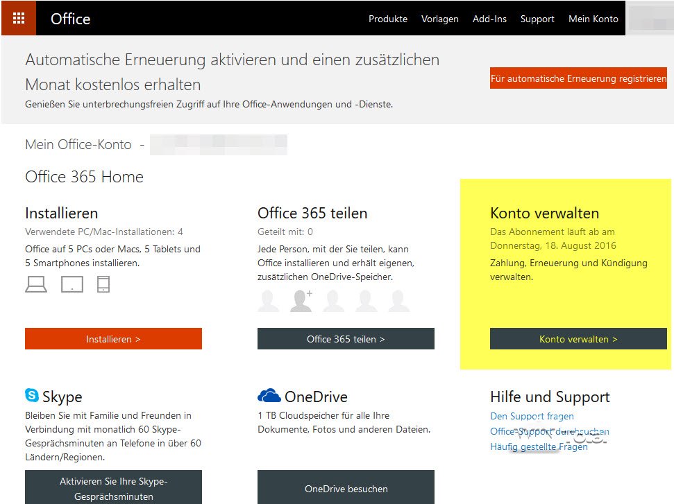Screen dimensions: 674x504
Task: Click the Konto verwalten heading
Action: pos(544,213)
